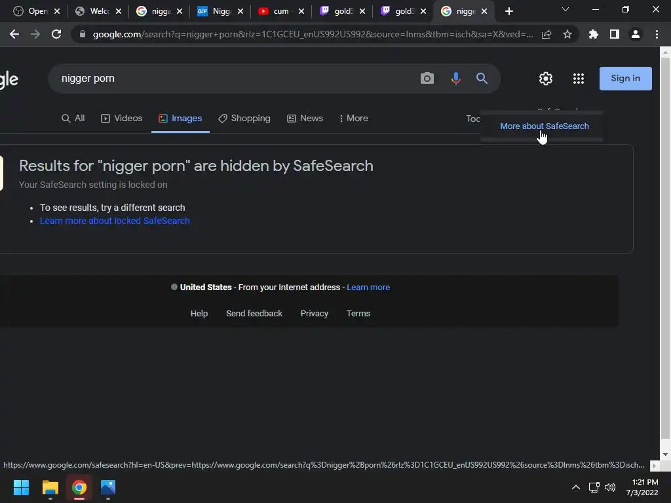Screen dimensions: 671x503
Task: Search by image using the camera icon
Action: (427, 79)
